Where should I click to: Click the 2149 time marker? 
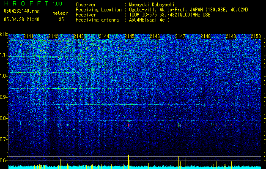tap(231, 36)
